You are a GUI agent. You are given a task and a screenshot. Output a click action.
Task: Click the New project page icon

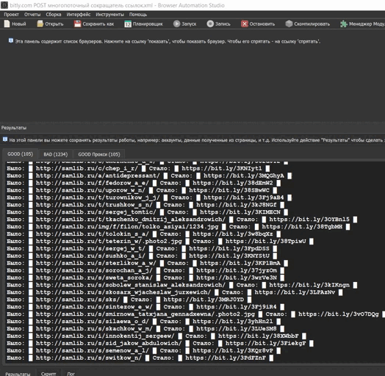pyautogui.click(x=7, y=23)
